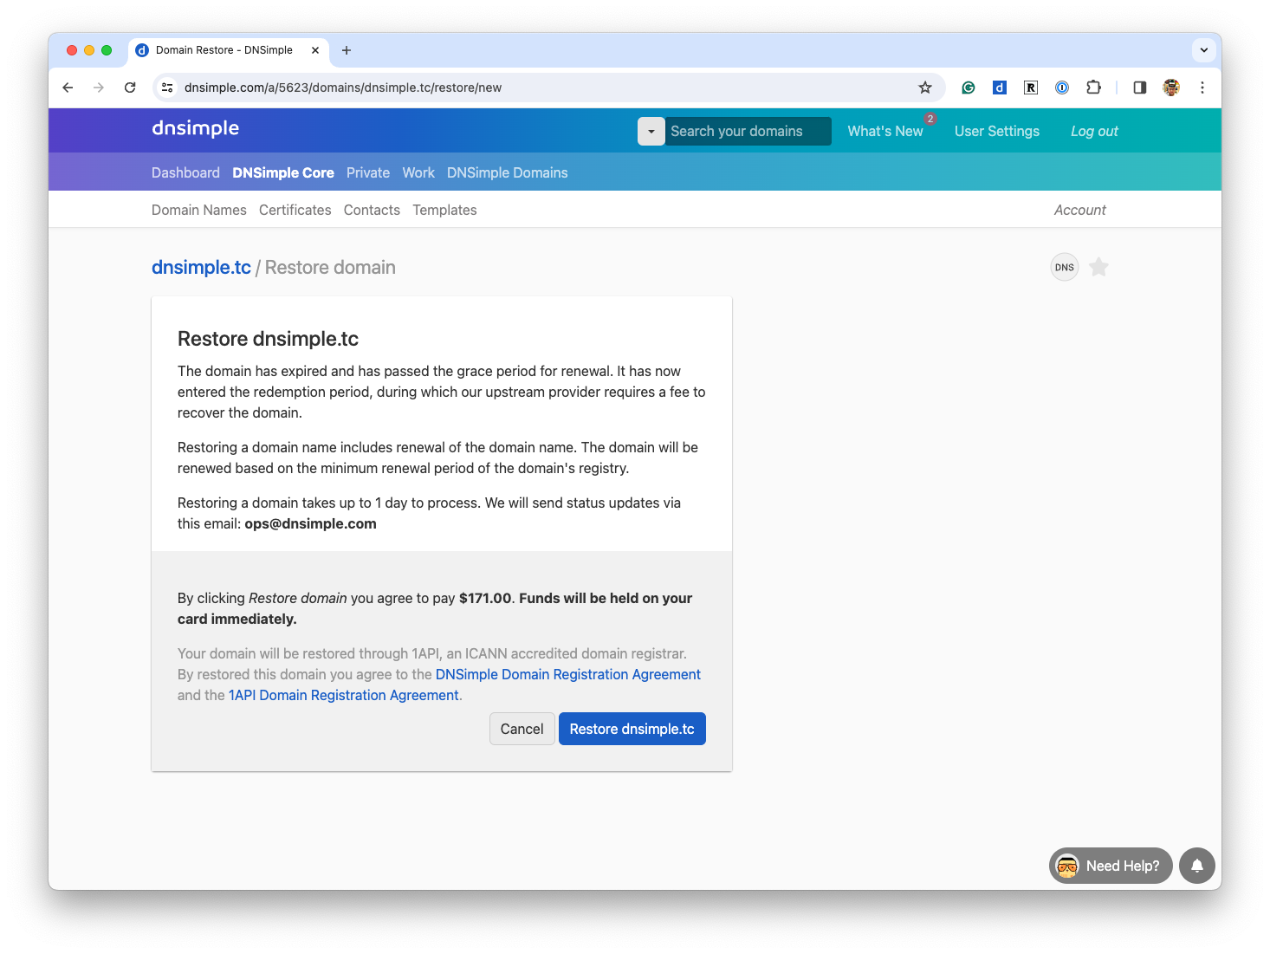
Task: Click the browser back arrow
Action: coord(68,88)
